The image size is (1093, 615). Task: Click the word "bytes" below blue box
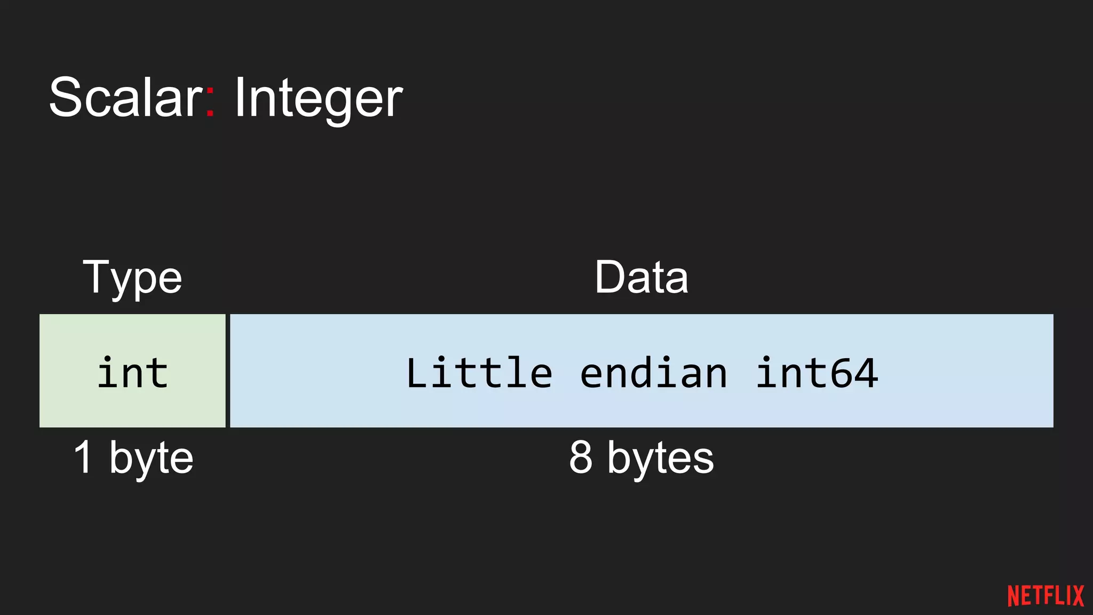pos(660,459)
